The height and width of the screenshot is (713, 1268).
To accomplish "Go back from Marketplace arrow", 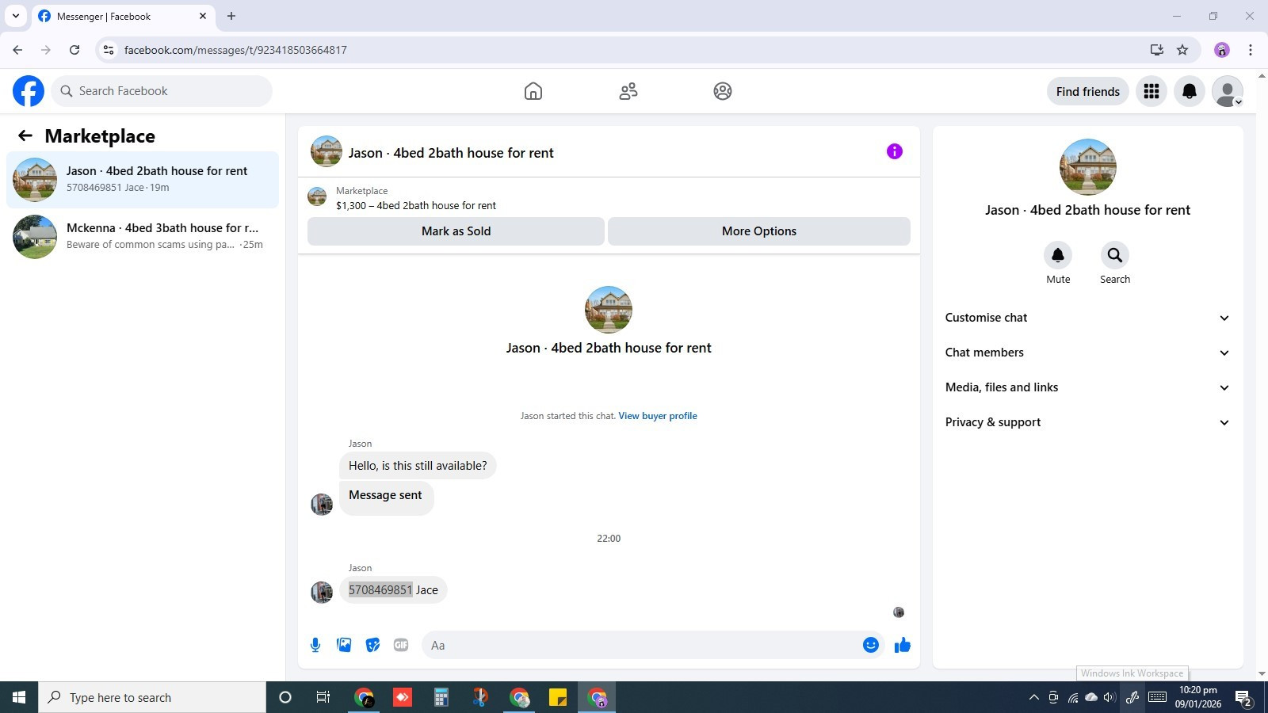I will pyautogui.click(x=25, y=136).
